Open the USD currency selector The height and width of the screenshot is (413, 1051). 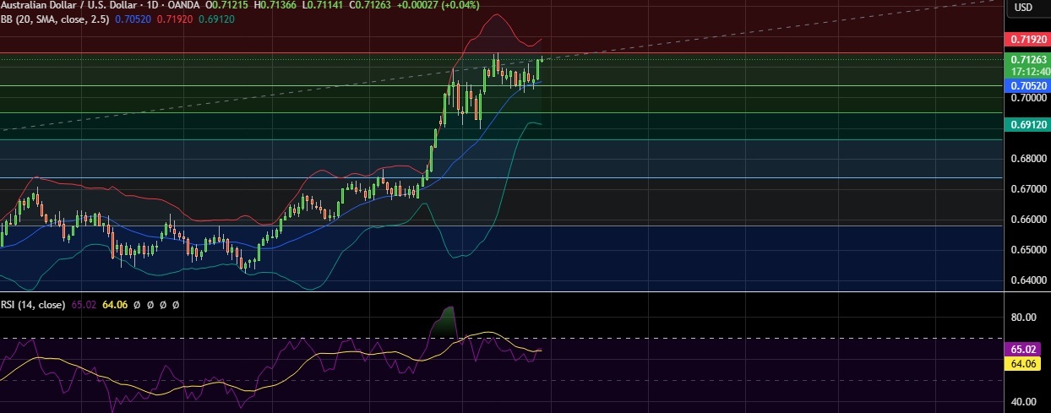[x=1023, y=8]
